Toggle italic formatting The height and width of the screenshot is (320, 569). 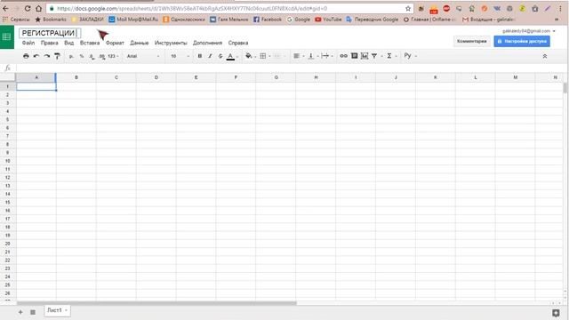[x=210, y=56]
